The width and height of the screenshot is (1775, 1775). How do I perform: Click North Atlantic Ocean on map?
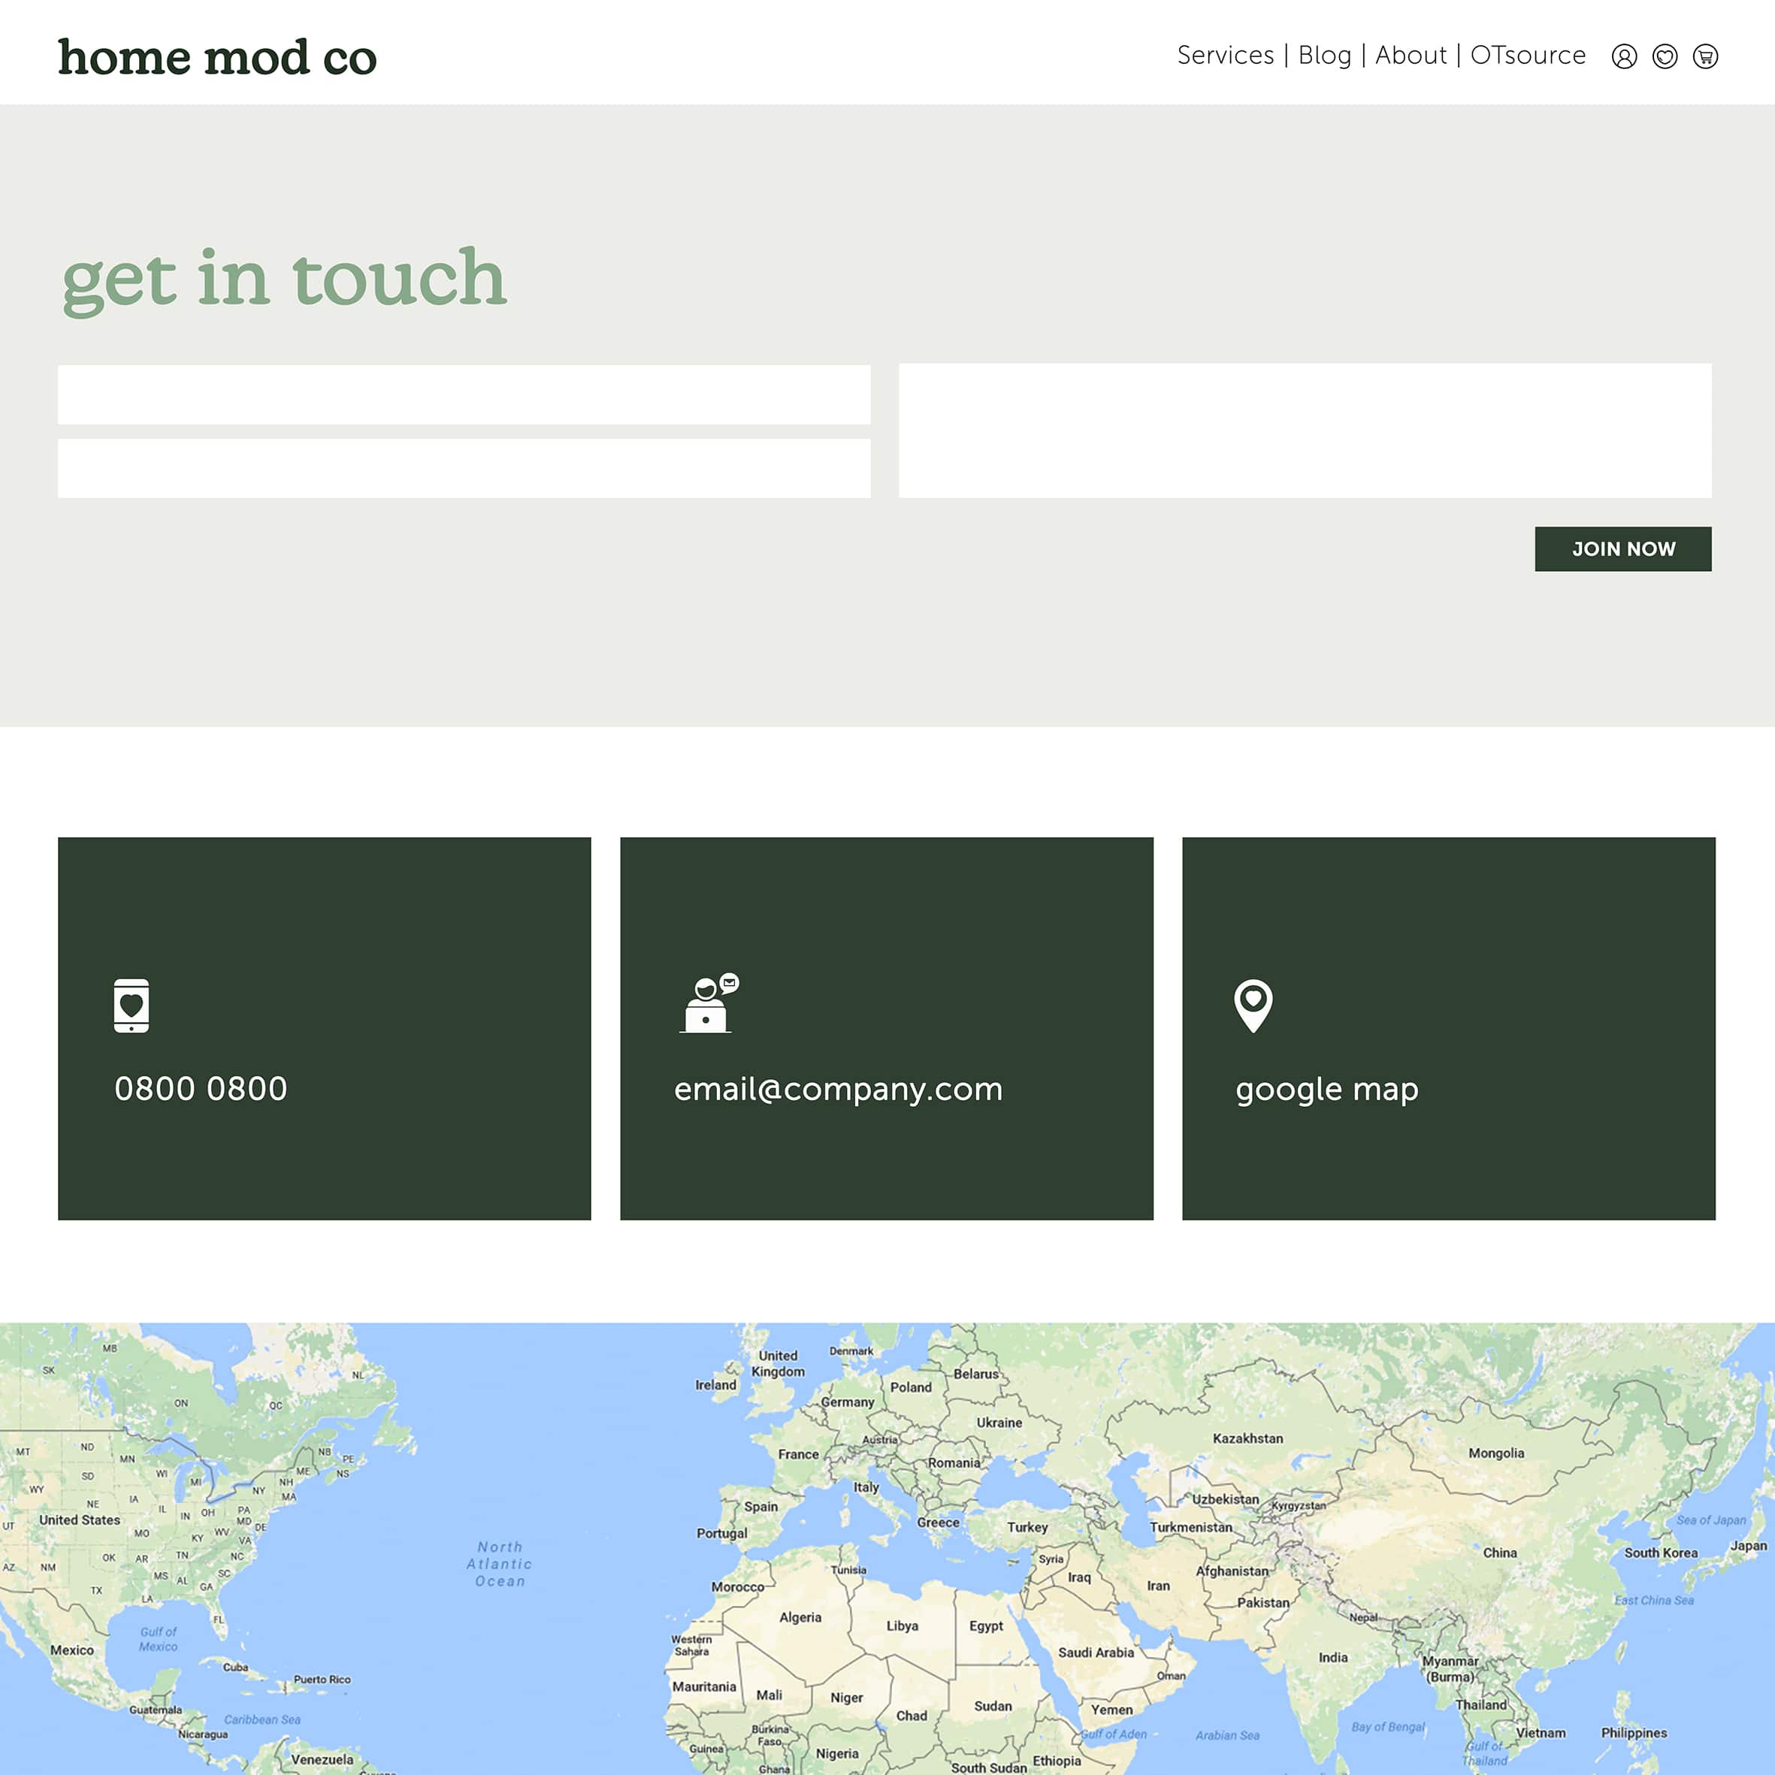pos(500,1564)
